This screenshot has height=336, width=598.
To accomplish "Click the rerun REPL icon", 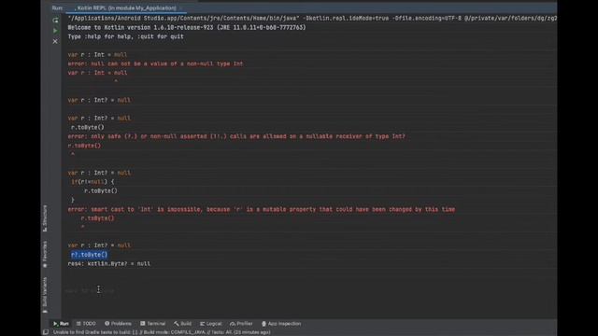I will pos(55,20).
